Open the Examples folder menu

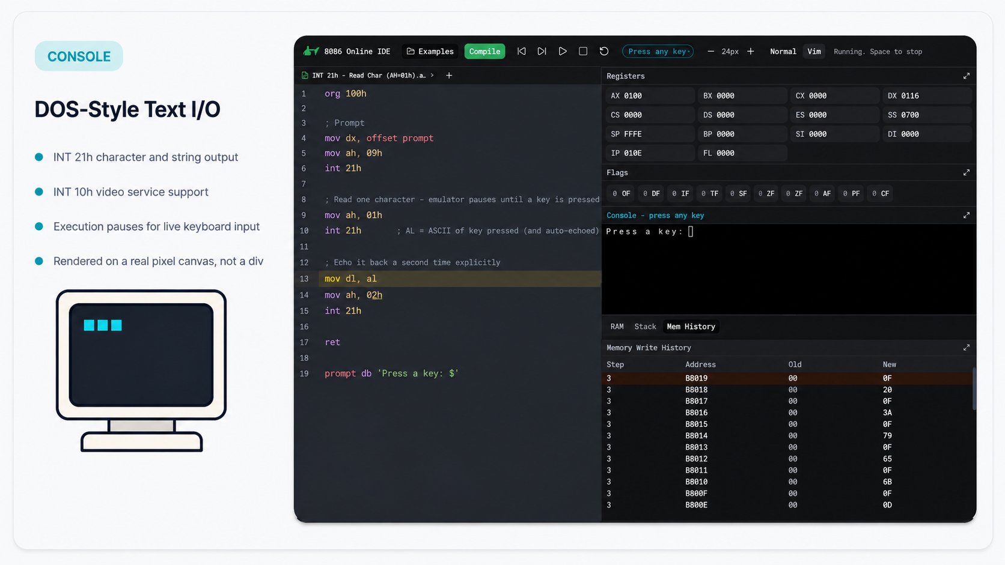pos(430,52)
